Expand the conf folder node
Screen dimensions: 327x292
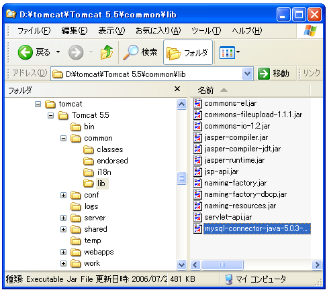tap(64, 196)
